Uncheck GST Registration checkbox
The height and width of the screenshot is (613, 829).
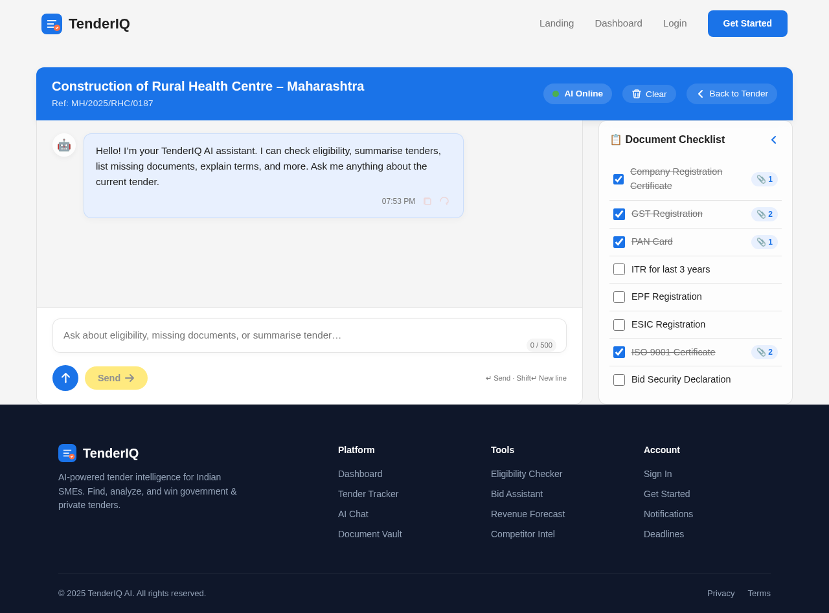pos(619,214)
